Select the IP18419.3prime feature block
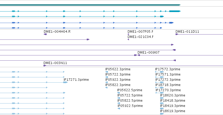The height and width of the screenshot is (115, 223). (x=162, y=108)
